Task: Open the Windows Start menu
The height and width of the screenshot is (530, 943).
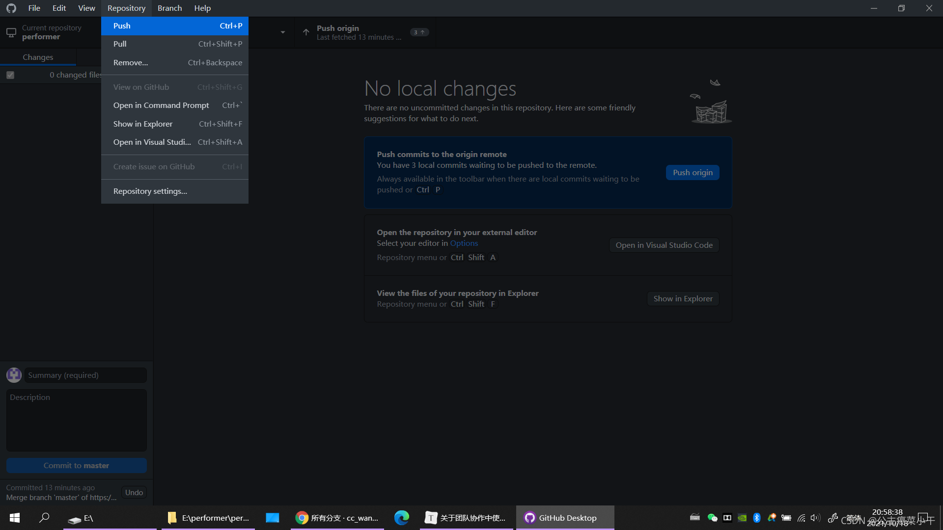Action: point(15,518)
